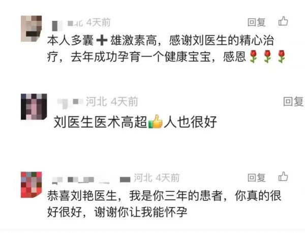Open blurred username above 恭喜刘艳医生 comment
Screen dimensions: 305x233
tap(91, 180)
